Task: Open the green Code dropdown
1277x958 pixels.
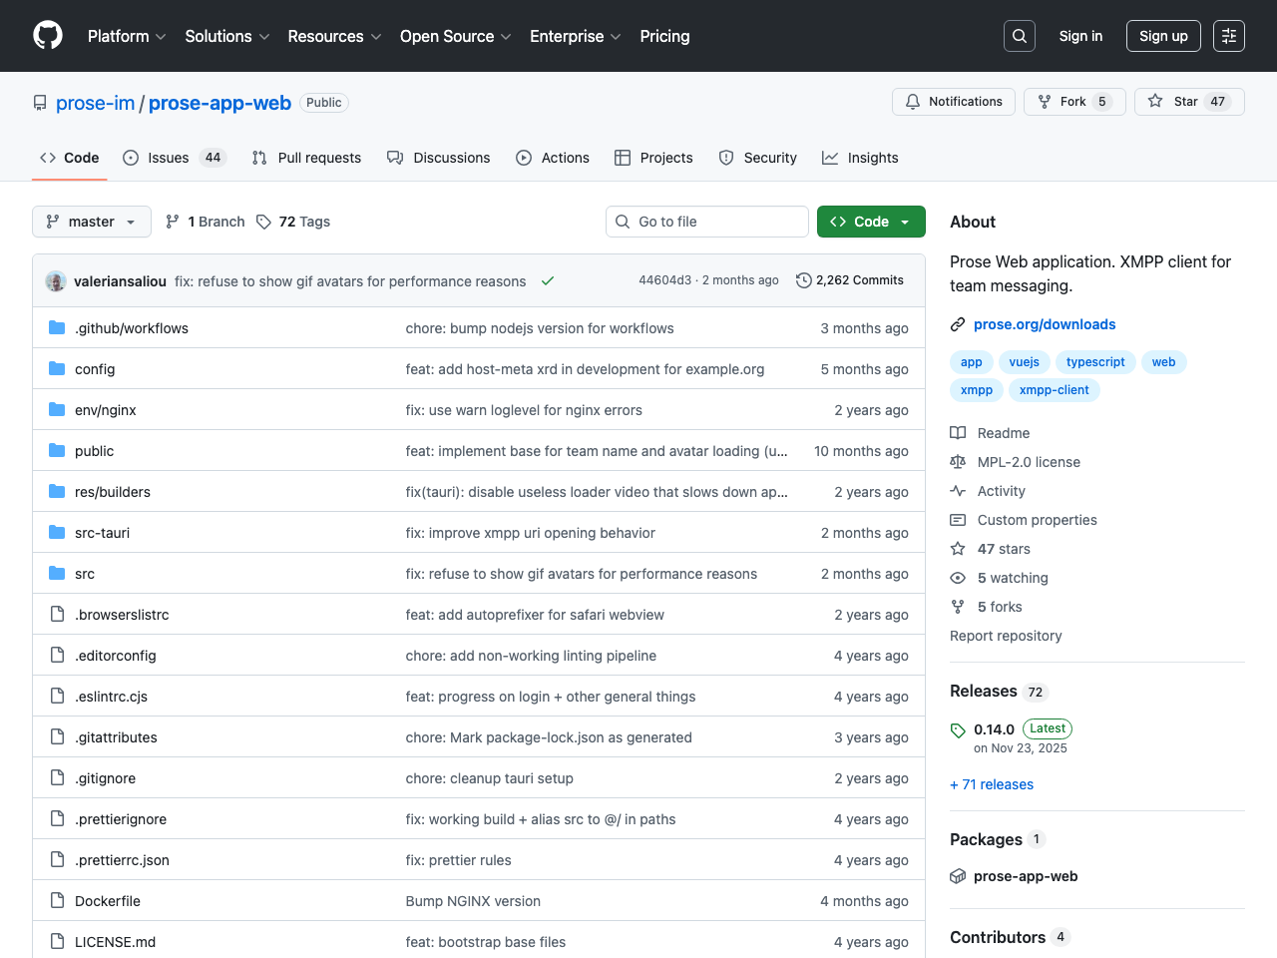Action: coord(871,222)
